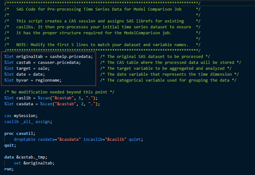Click '%let' on the originaltab line
The width and height of the screenshot is (255, 175).
point(9,57)
